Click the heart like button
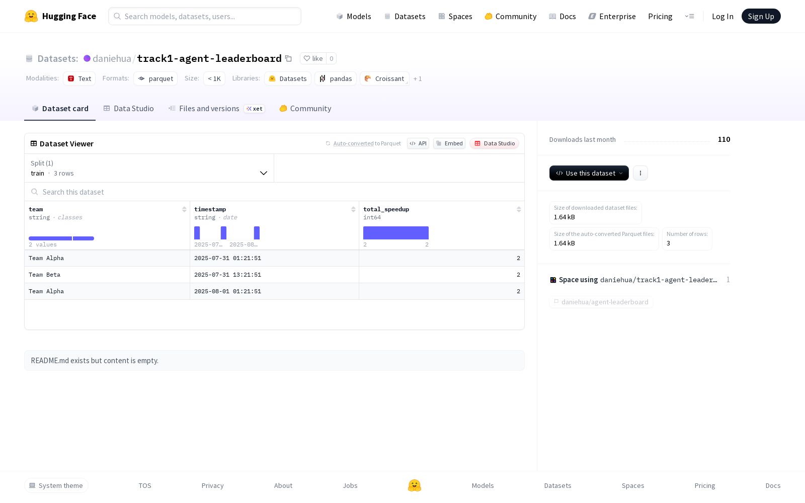The height and width of the screenshot is (503, 805). (x=313, y=58)
